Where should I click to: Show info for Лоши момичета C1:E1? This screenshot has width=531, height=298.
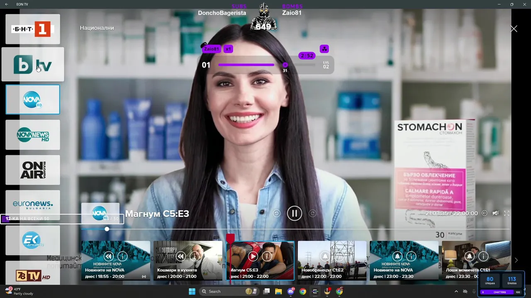[483, 256]
